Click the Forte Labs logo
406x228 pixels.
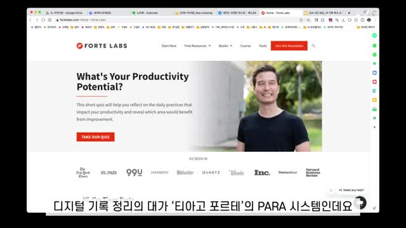[101, 46]
